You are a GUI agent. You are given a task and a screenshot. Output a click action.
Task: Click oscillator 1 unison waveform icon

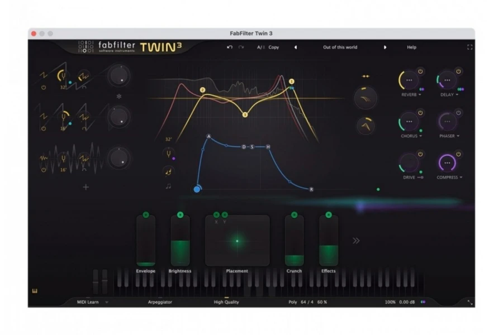pyautogui.click(x=83, y=76)
